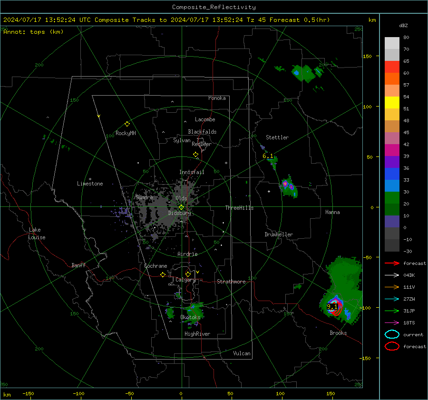The height and width of the screenshot is (400, 428).
Task: Click the Cochrane town label
Action: pos(156,266)
